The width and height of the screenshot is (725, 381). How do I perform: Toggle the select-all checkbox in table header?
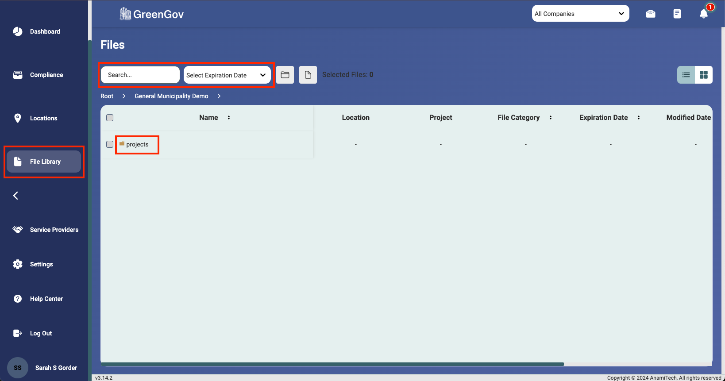click(110, 118)
